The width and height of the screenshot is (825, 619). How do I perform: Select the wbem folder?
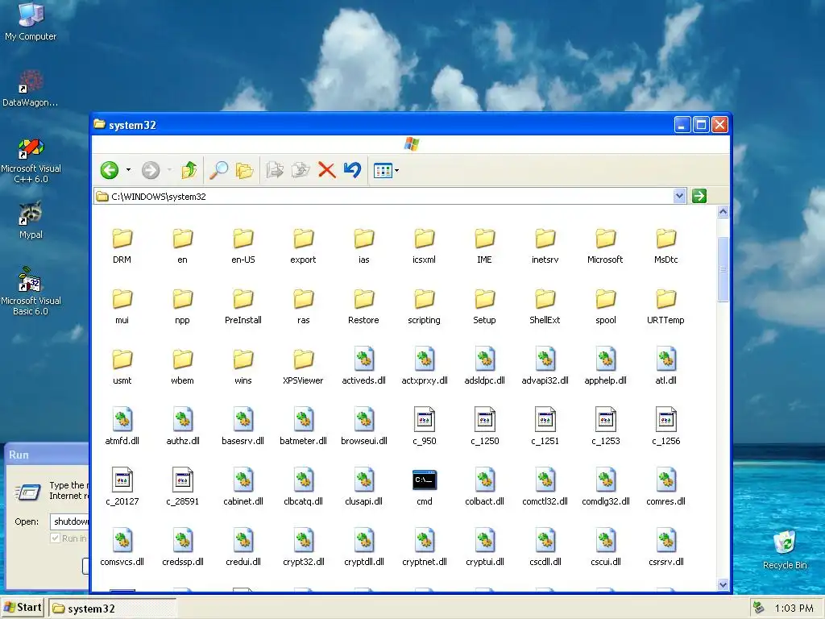183,367
